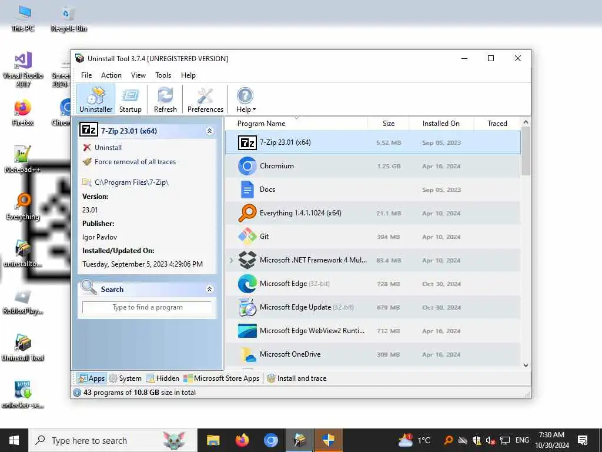
Task: Select the Microsoft Edge icon row
Action: (248, 284)
